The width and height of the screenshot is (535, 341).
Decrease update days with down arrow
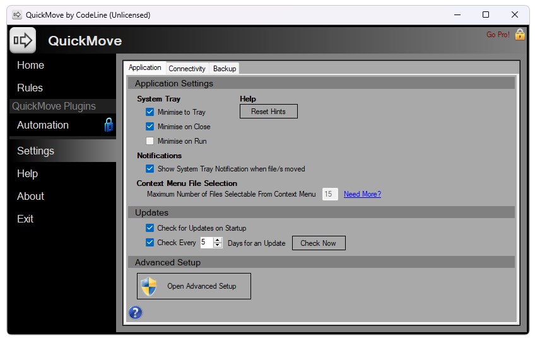pos(217,245)
